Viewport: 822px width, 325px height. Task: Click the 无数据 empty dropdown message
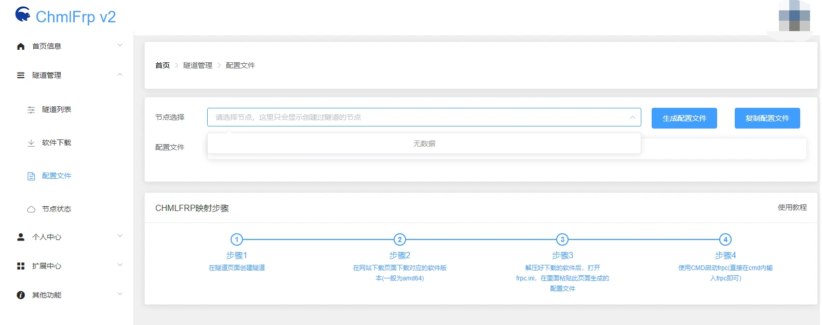[x=424, y=144]
